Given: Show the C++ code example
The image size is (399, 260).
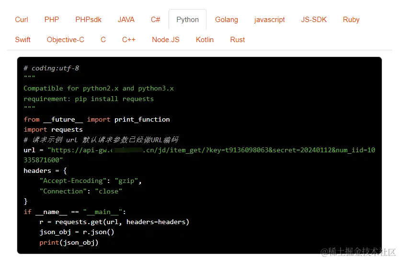Looking at the screenshot, I should [x=129, y=40].
